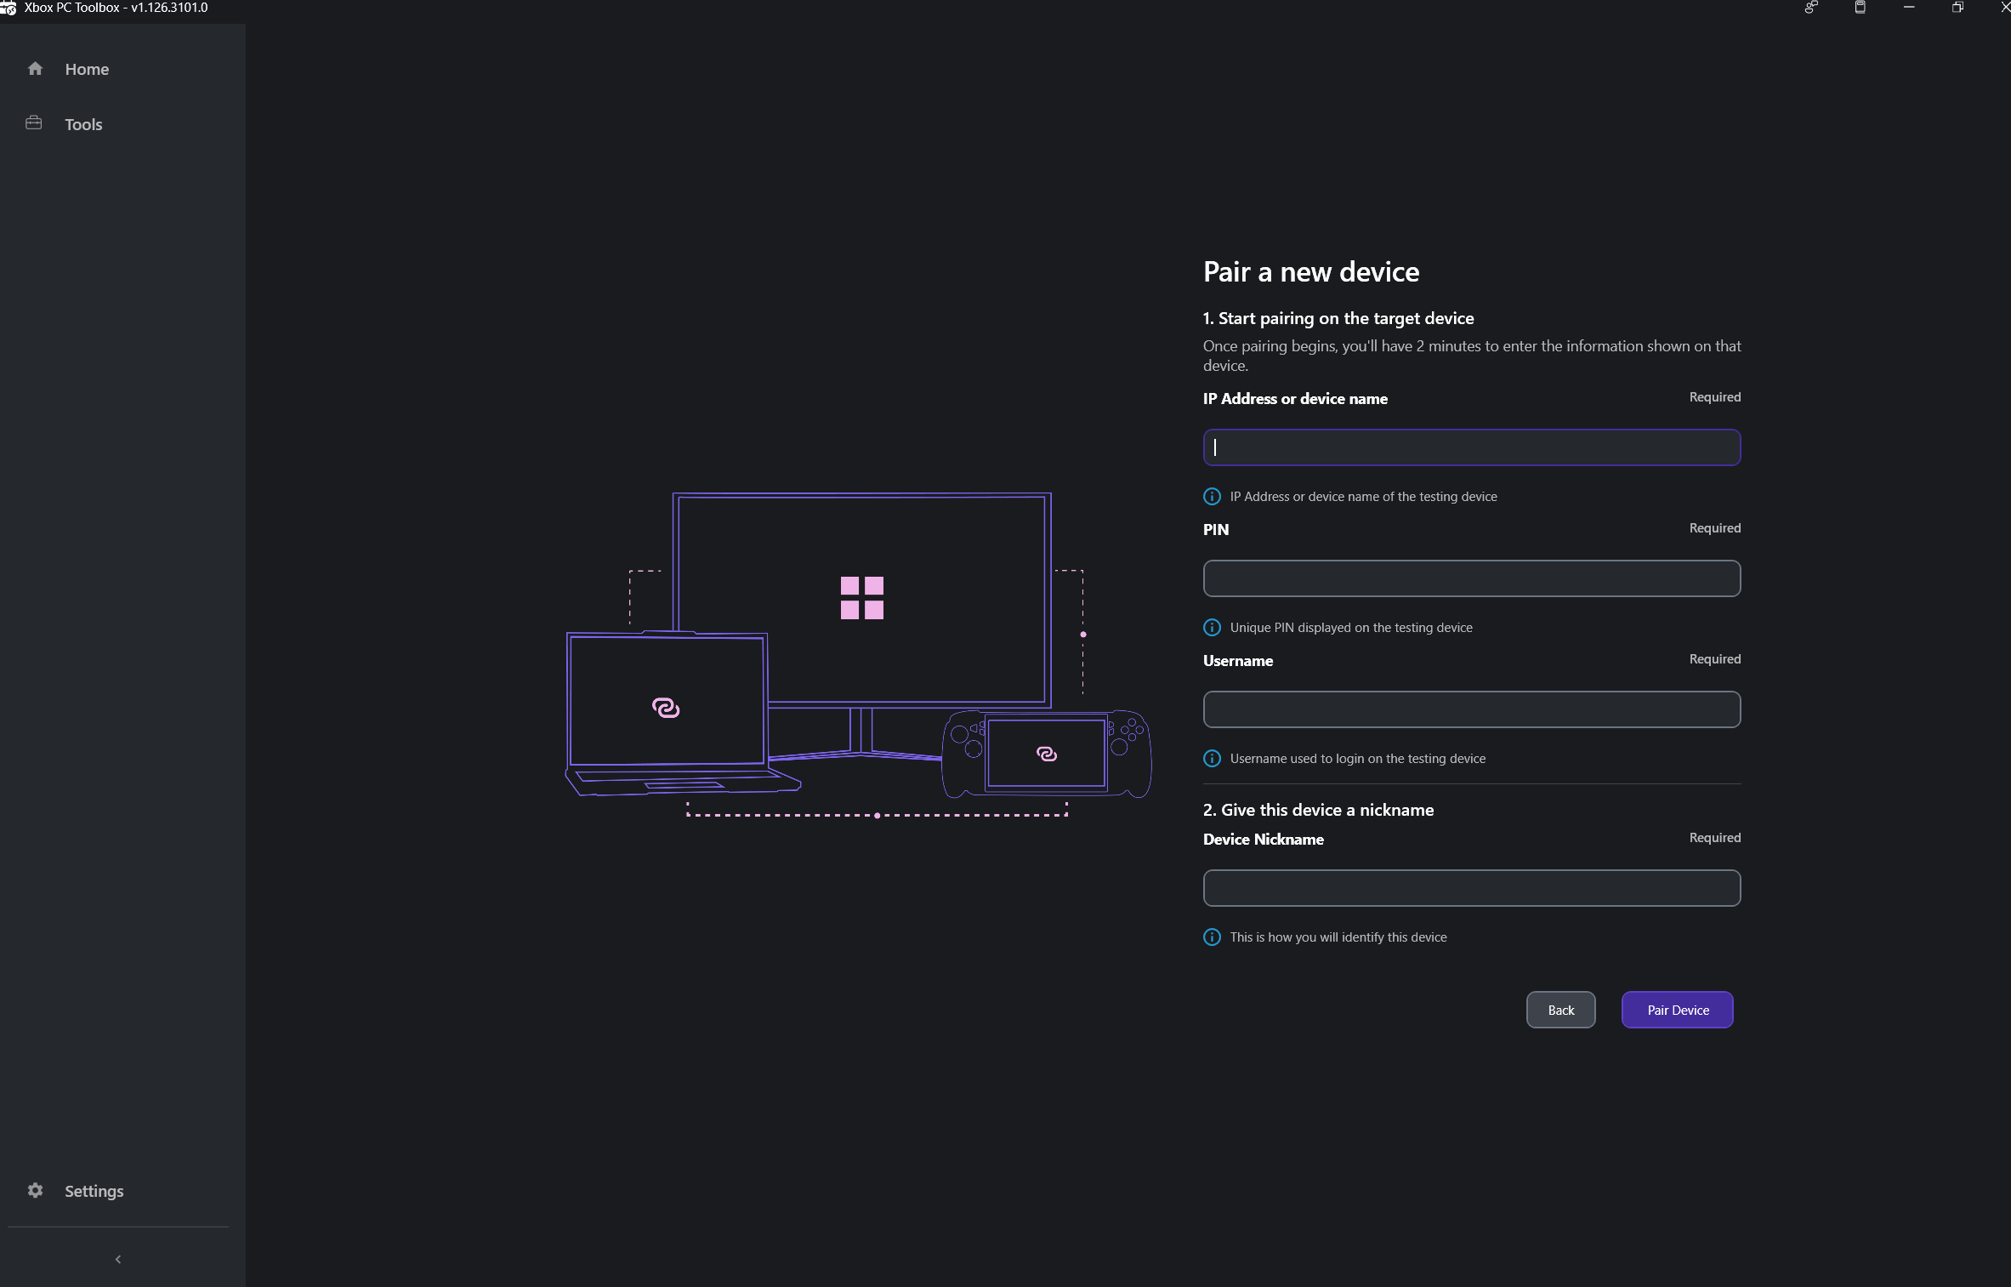Select the Username input field
Image resolution: width=2011 pixels, height=1287 pixels.
click(1472, 709)
